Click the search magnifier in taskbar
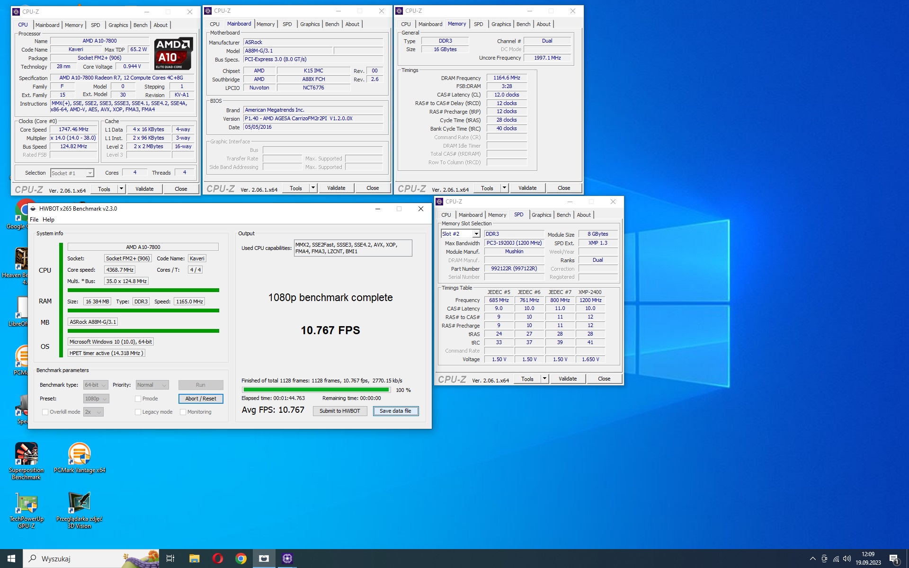 click(x=33, y=559)
